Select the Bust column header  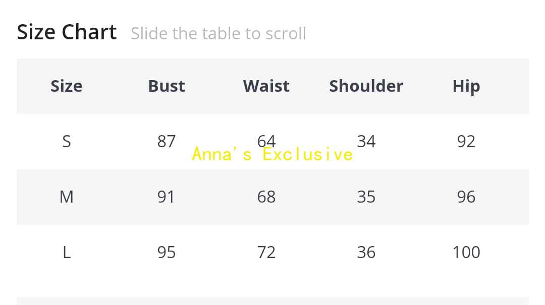[x=167, y=86]
